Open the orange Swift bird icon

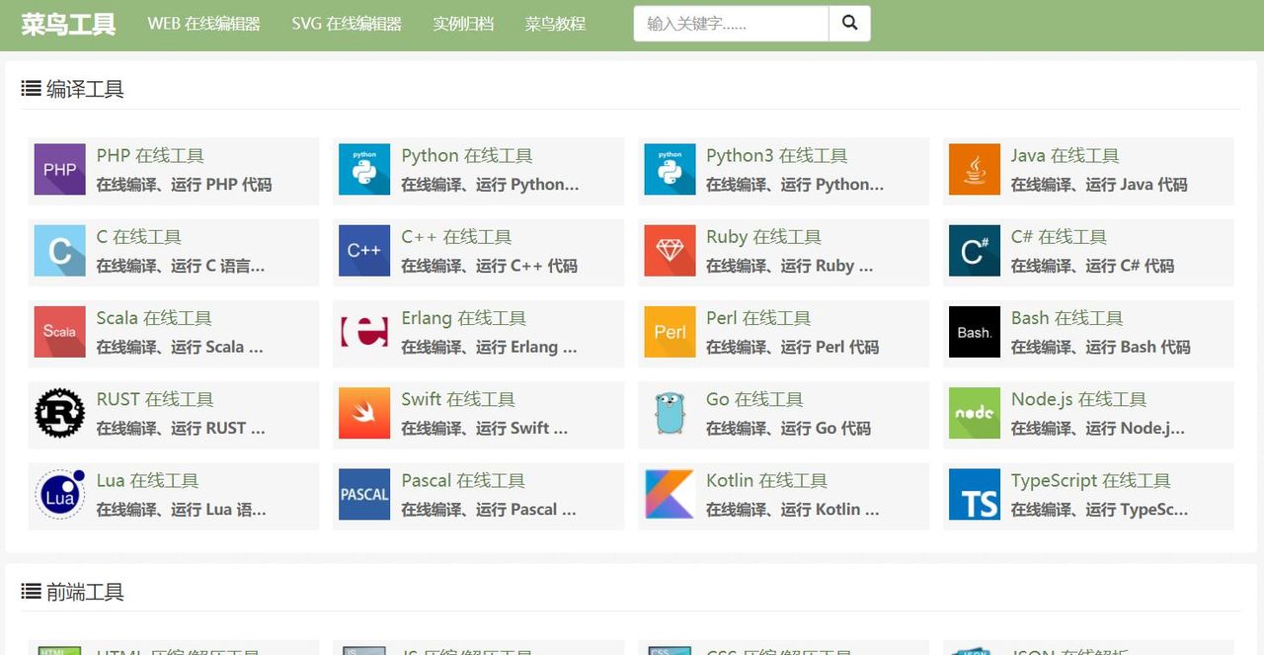click(364, 413)
